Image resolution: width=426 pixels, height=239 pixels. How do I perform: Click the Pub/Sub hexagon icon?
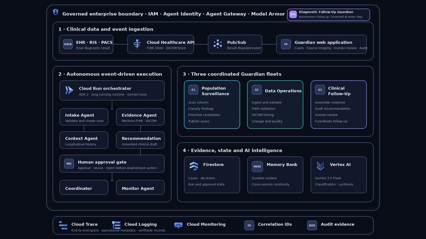218,44
